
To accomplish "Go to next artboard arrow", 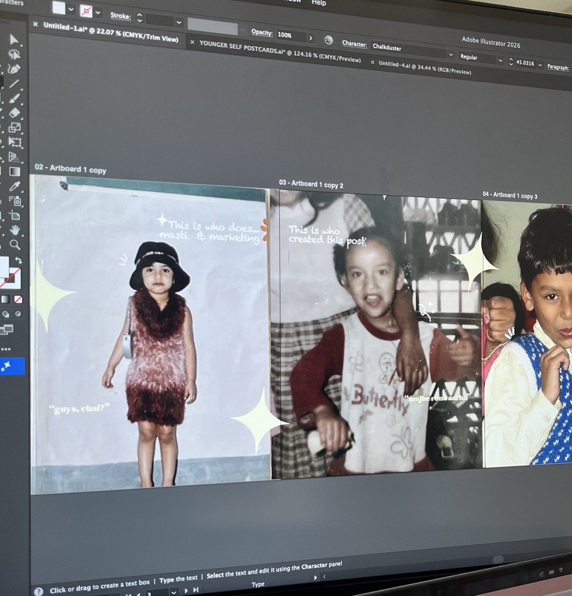I will (186, 591).
